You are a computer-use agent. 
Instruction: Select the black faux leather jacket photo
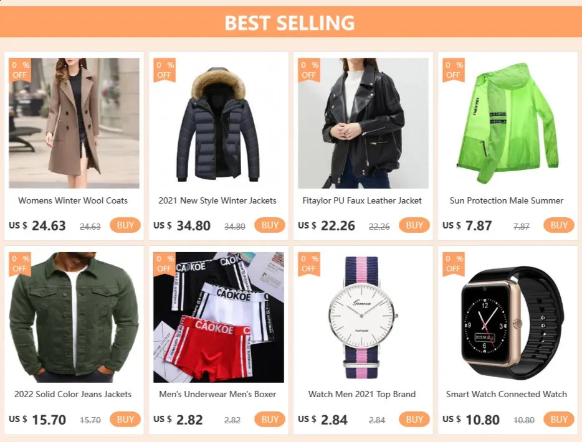(363, 123)
